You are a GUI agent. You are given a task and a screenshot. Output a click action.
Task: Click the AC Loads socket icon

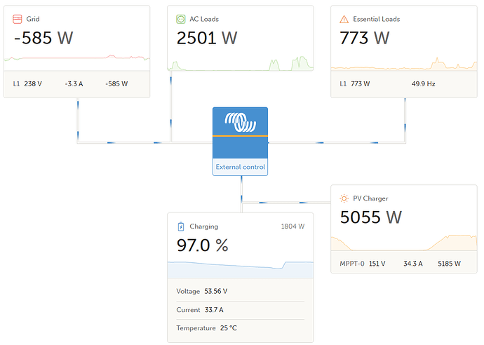pyautogui.click(x=181, y=19)
